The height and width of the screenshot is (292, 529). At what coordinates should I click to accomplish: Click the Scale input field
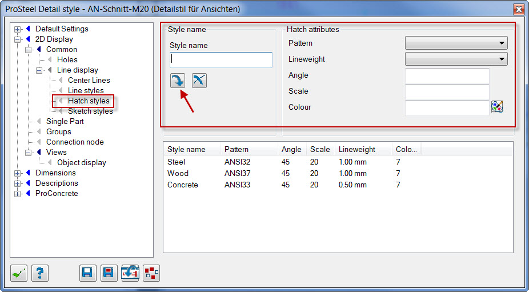click(x=447, y=92)
